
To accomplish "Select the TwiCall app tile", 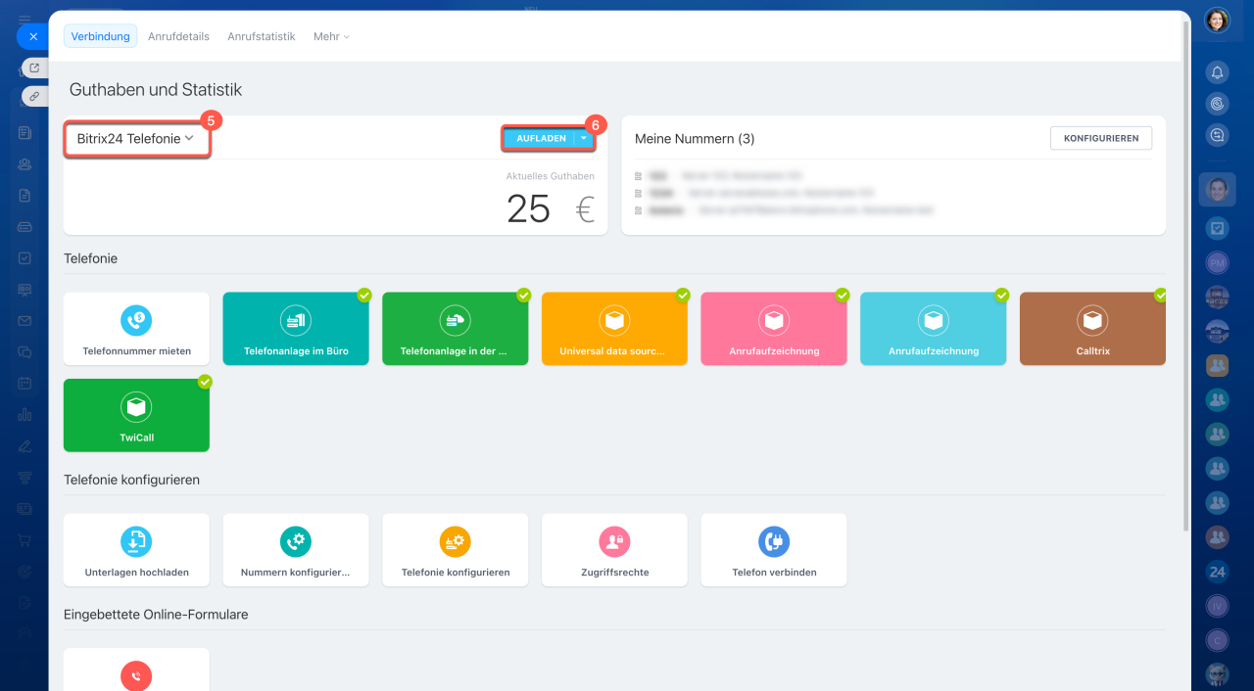I will [136, 415].
